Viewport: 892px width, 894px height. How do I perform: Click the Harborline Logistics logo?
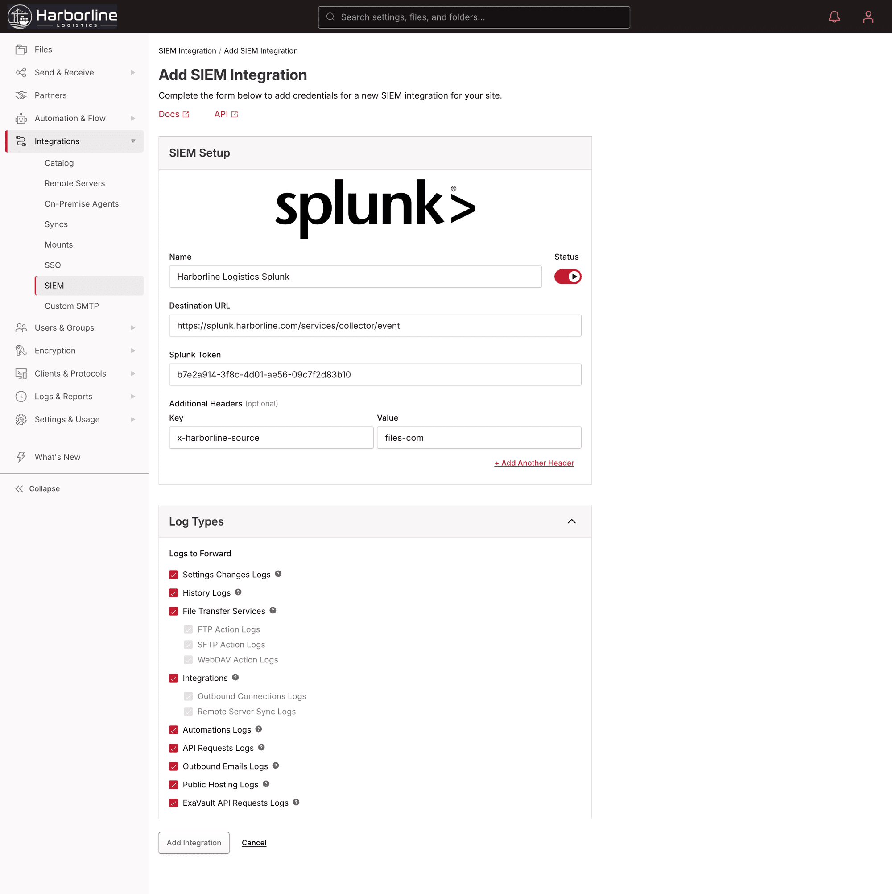coord(62,17)
